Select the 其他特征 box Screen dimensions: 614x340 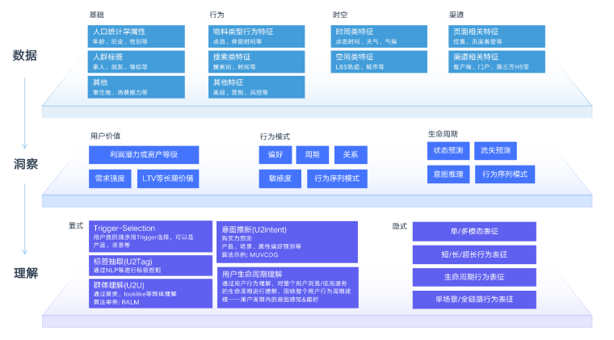click(x=256, y=87)
